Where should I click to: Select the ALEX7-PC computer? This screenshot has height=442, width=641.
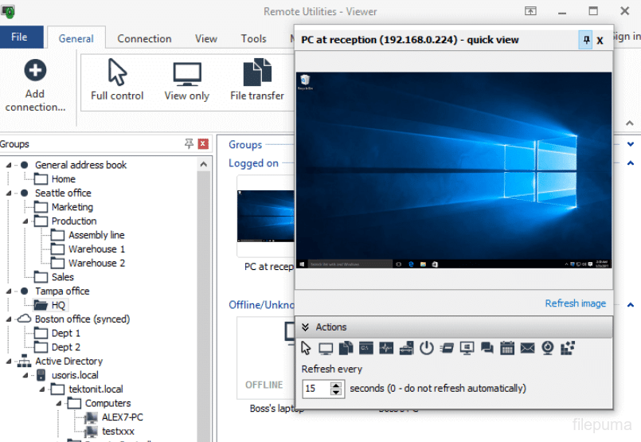point(123,417)
